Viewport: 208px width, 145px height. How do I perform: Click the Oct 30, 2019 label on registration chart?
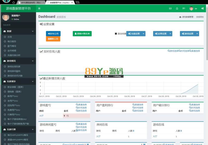[198, 96]
